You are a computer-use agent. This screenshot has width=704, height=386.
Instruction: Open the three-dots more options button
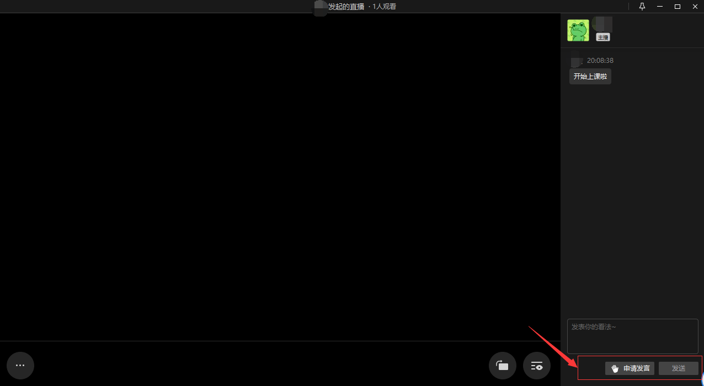click(x=20, y=365)
